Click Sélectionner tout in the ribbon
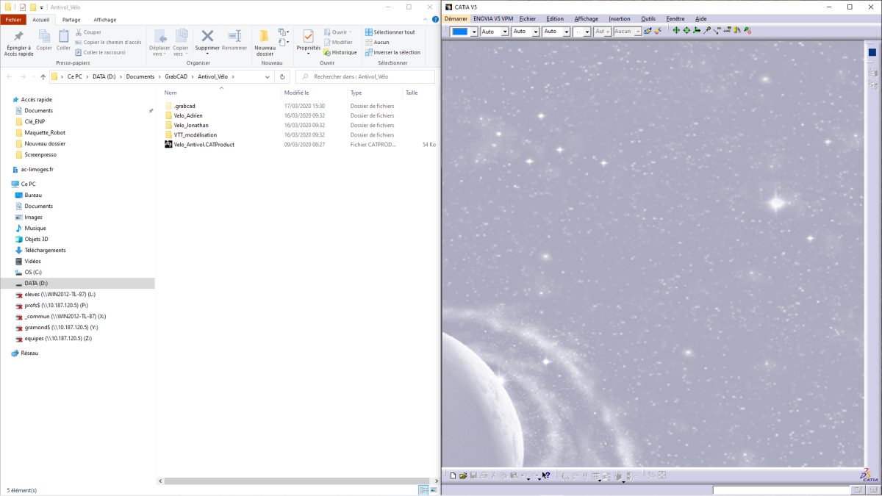 390,32
